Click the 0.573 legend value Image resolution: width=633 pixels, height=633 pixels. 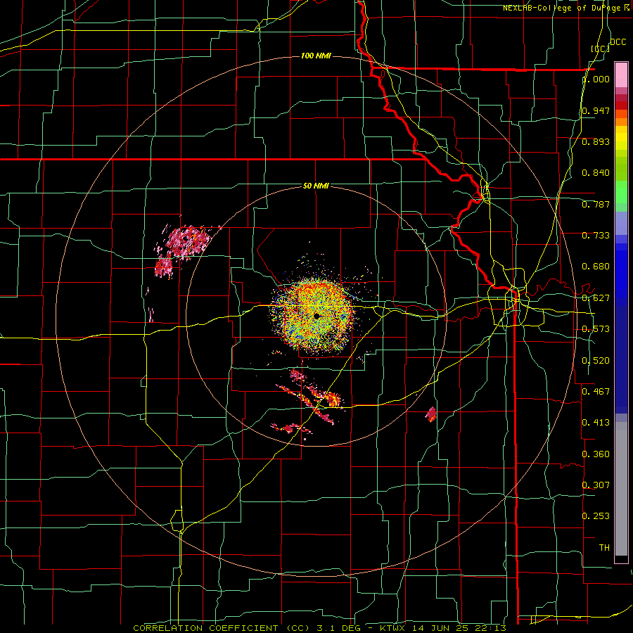point(596,329)
